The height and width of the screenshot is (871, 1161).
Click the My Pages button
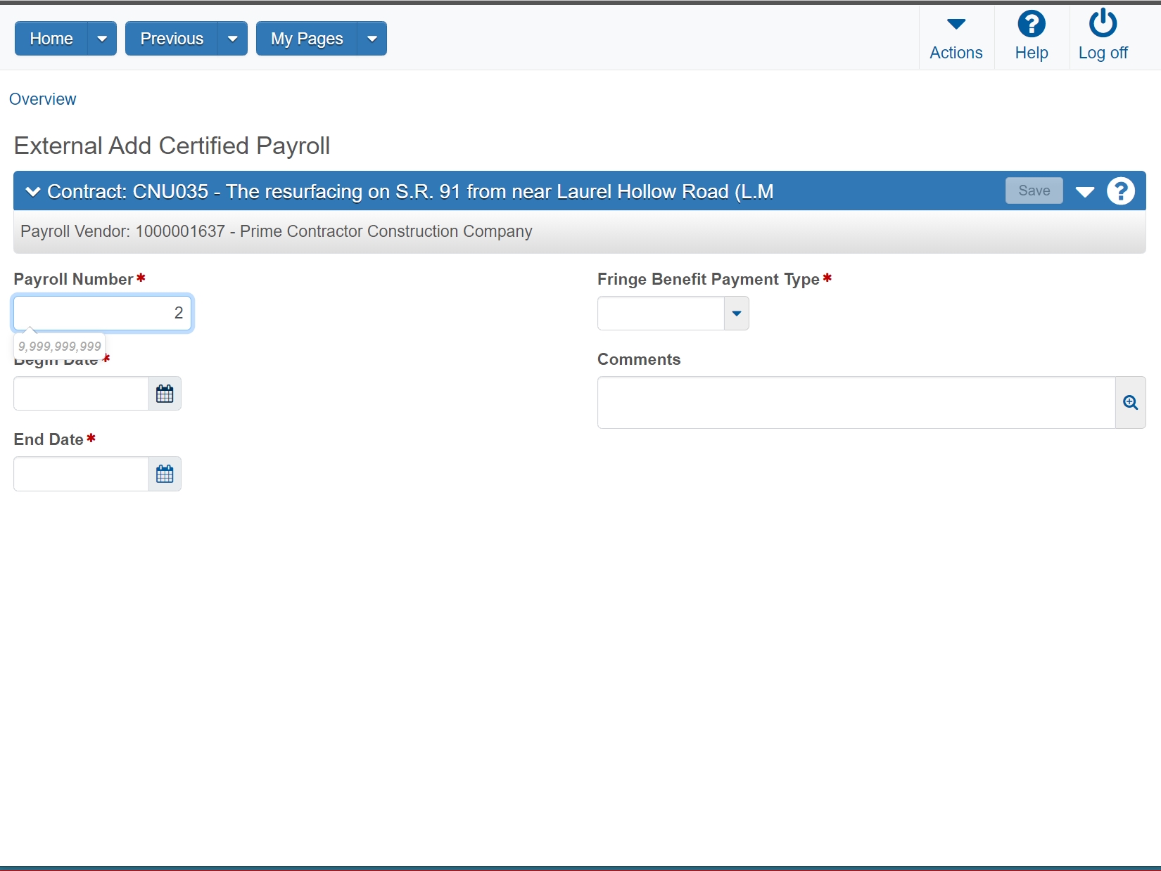307,39
